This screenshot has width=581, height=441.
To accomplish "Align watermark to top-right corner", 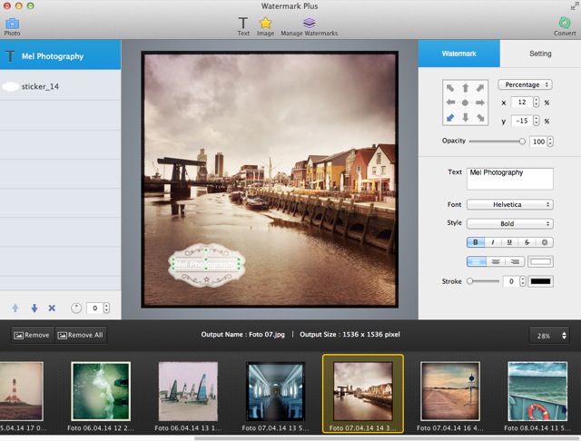I will click(x=480, y=88).
